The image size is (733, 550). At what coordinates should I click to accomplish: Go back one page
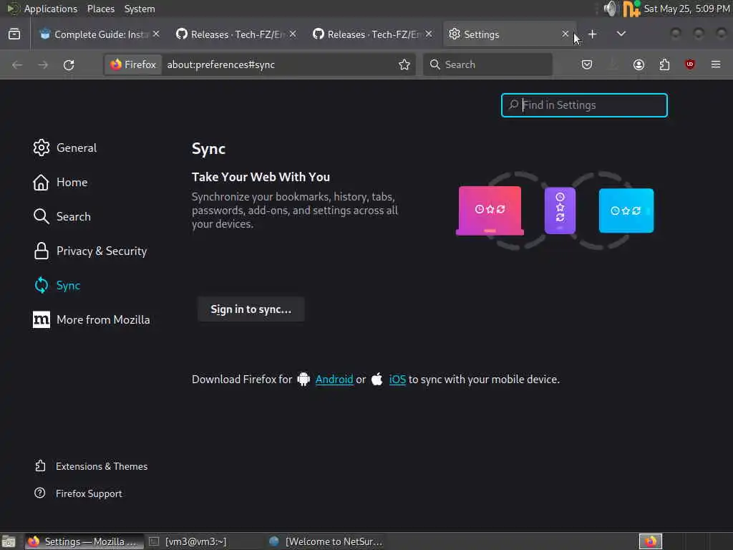(x=17, y=64)
